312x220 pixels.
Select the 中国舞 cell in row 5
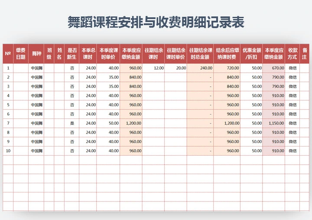pos(36,105)
